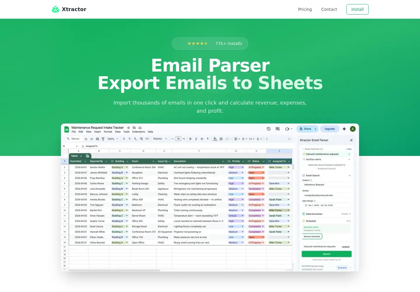
Task: Open the Extensions menu
Action: tap(139, 132)
